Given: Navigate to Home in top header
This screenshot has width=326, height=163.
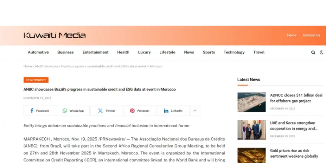Looking at the screenshot, I should tap(292, 35).
